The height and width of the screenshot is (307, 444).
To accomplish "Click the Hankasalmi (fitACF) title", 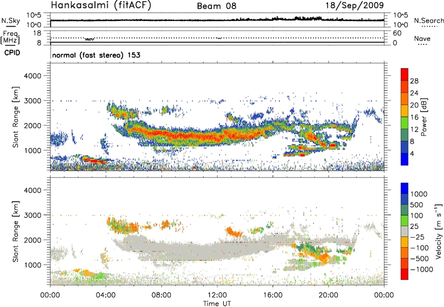I will click(101, 6).
